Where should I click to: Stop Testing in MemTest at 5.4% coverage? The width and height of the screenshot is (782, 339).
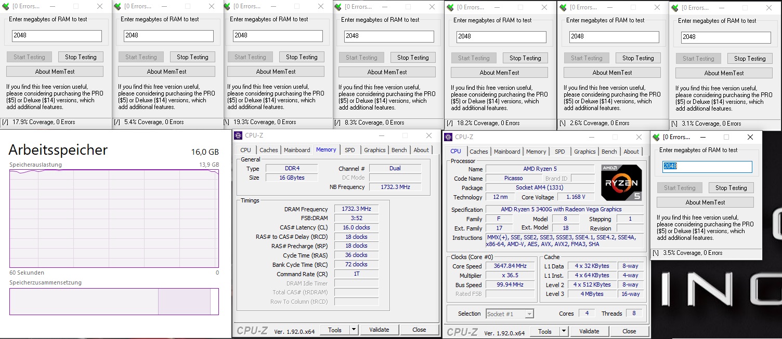(192, 57)
